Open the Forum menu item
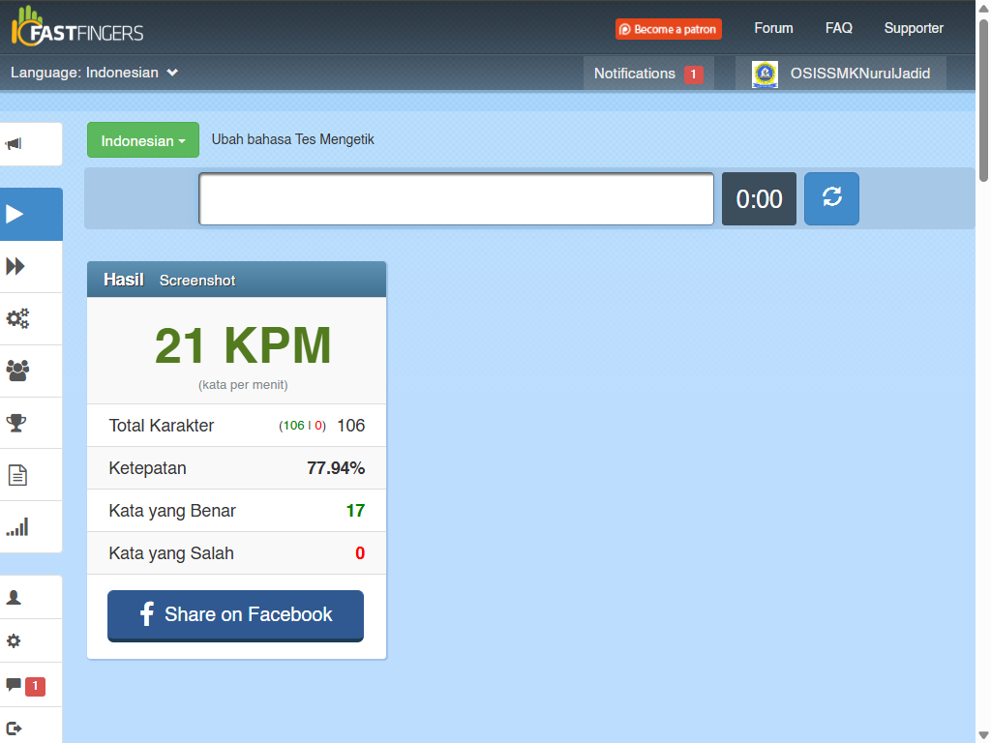Image resolution: width=991 pixels, height=743 pixels. click(x=773, y=28)
